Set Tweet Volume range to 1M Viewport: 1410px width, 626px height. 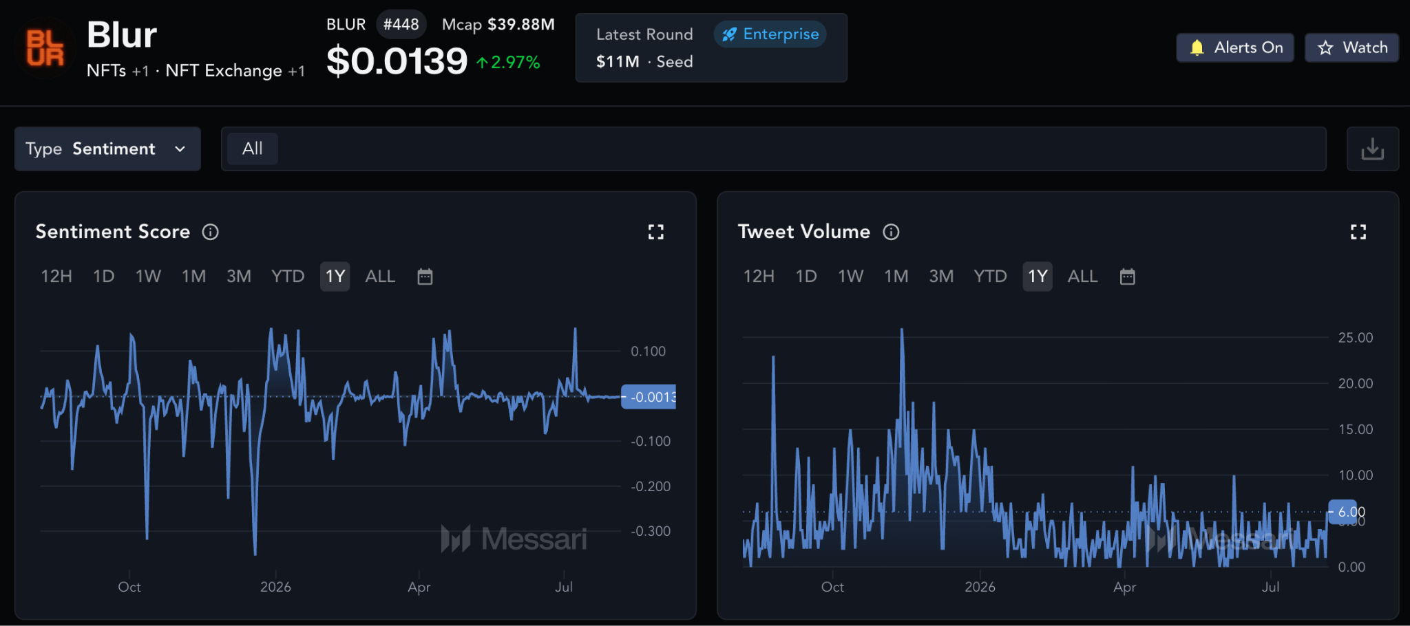click(896, 277)
